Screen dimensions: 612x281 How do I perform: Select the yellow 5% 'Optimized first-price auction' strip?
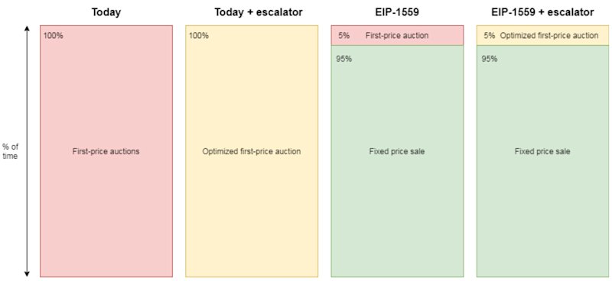pyautogui.click(x=543, y=35)
